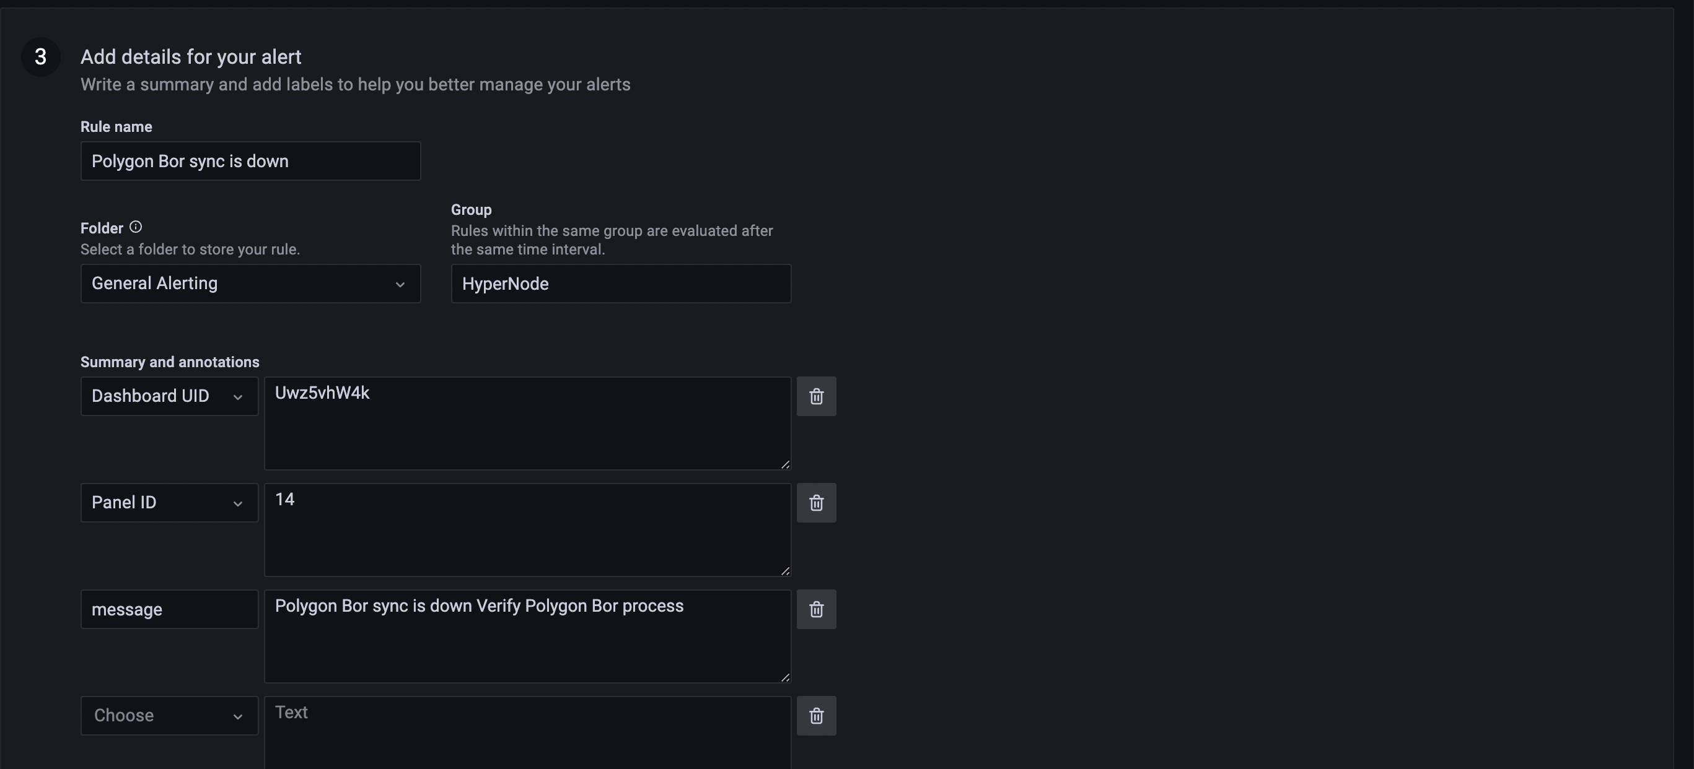This screenshot has height=769, width=1694.
Task: Click resize handle of Panel ID textarea
Action: click(x=785, y=570)
